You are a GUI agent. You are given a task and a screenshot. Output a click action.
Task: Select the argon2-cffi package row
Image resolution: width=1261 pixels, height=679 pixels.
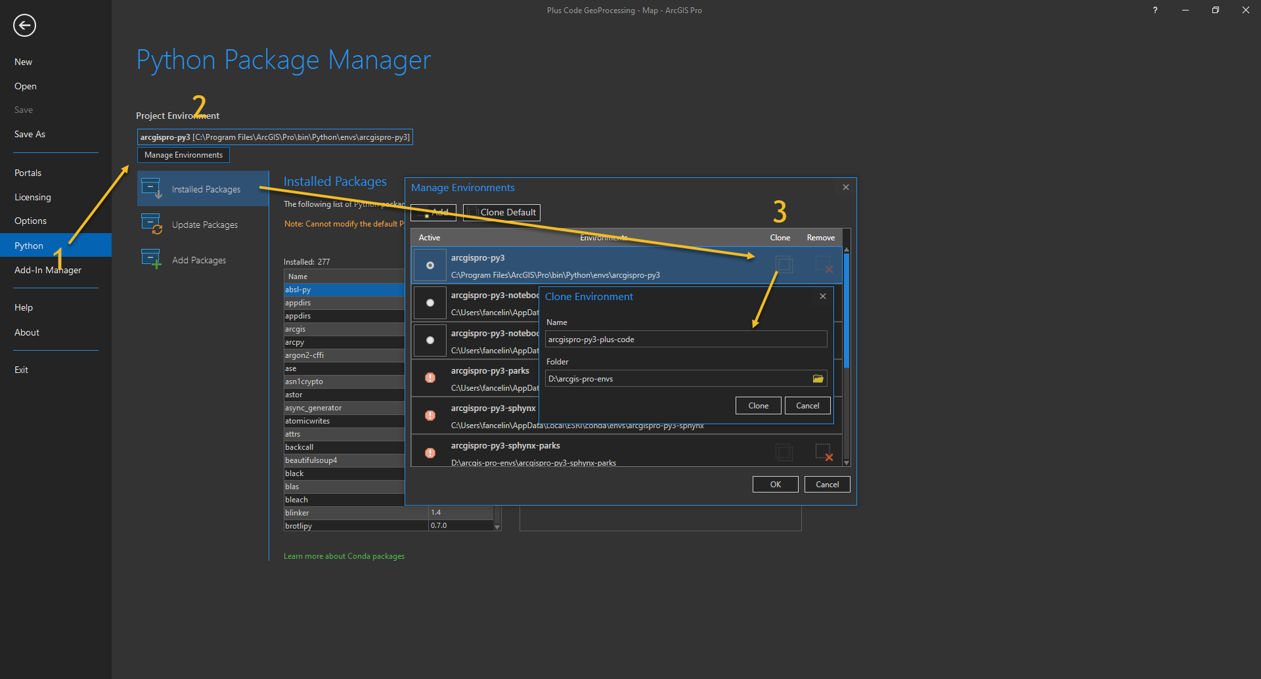pyautogui.click(x=344, y=355)
